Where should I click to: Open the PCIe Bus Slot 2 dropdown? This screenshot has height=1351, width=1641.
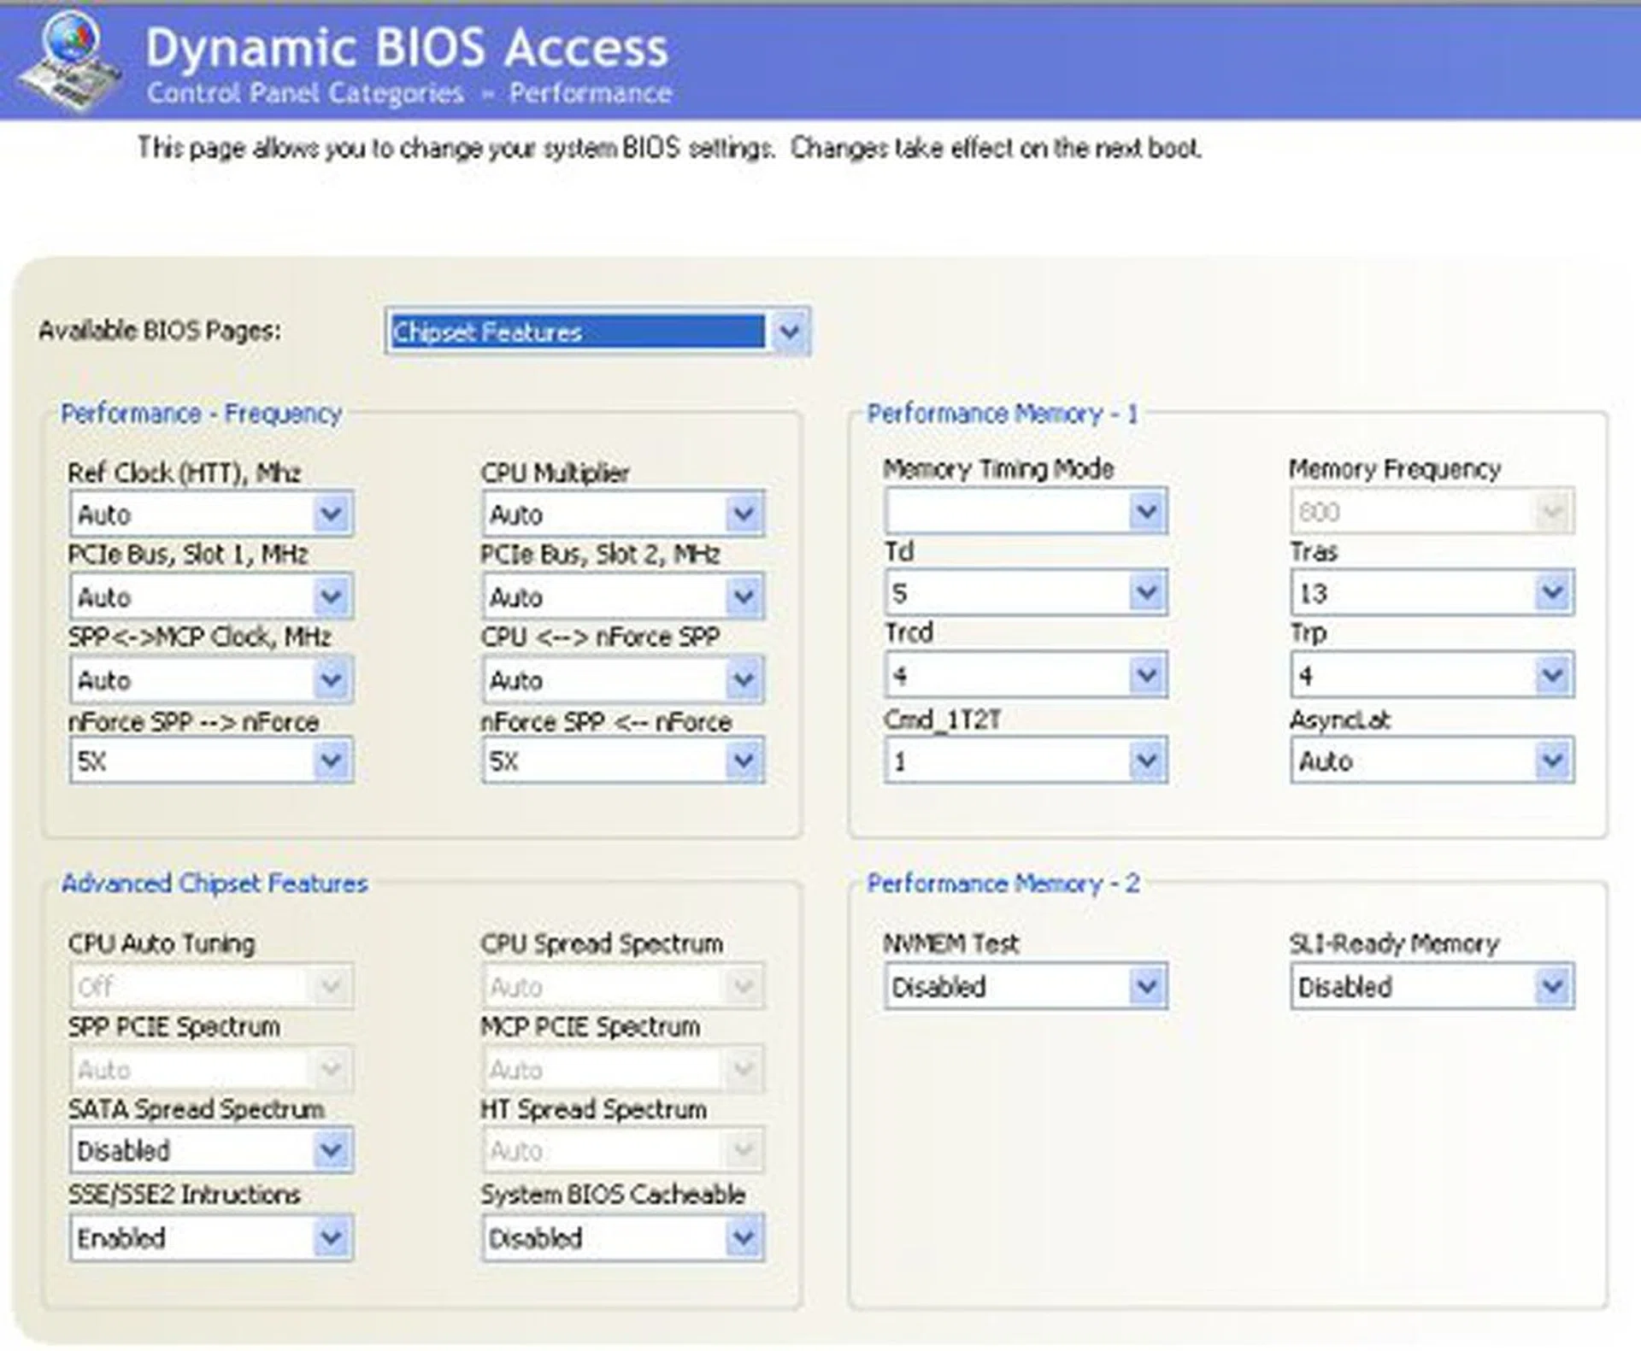[x=742, y=596]
